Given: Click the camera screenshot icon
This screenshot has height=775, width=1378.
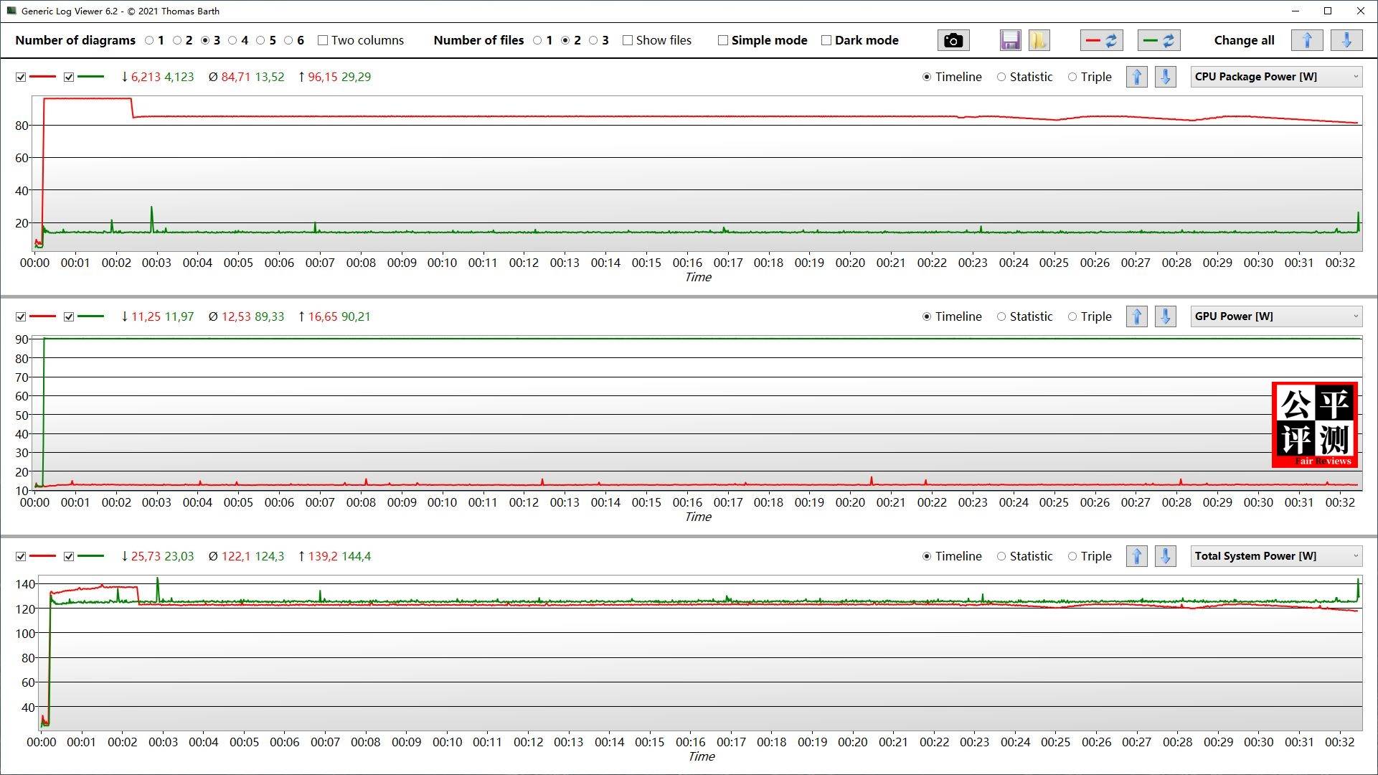Looking at the screenshot, I should click(x=953, y=40).
